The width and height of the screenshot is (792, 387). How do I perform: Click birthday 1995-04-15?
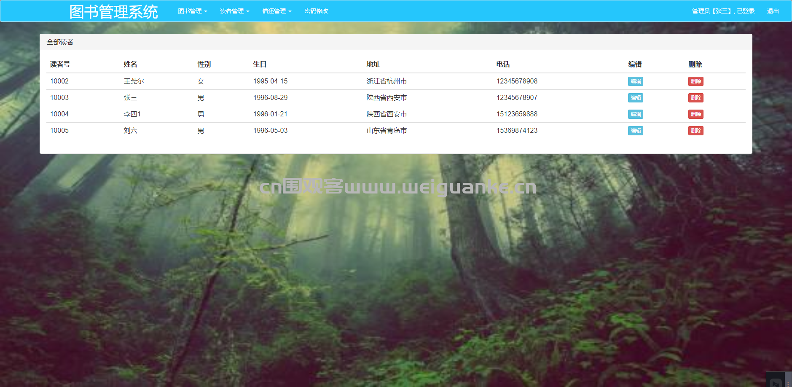pyautogui.click(x=270, y=81)
